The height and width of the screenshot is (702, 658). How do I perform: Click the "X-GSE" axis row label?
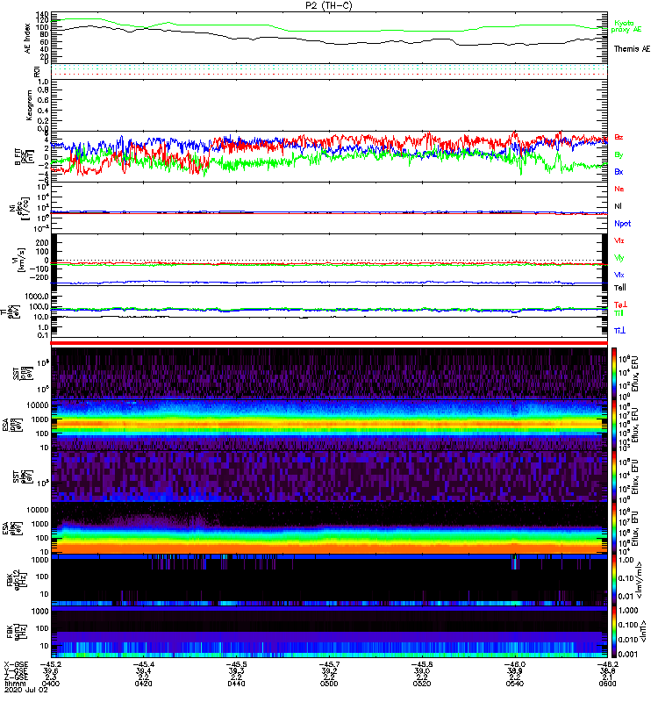[16, 665]
